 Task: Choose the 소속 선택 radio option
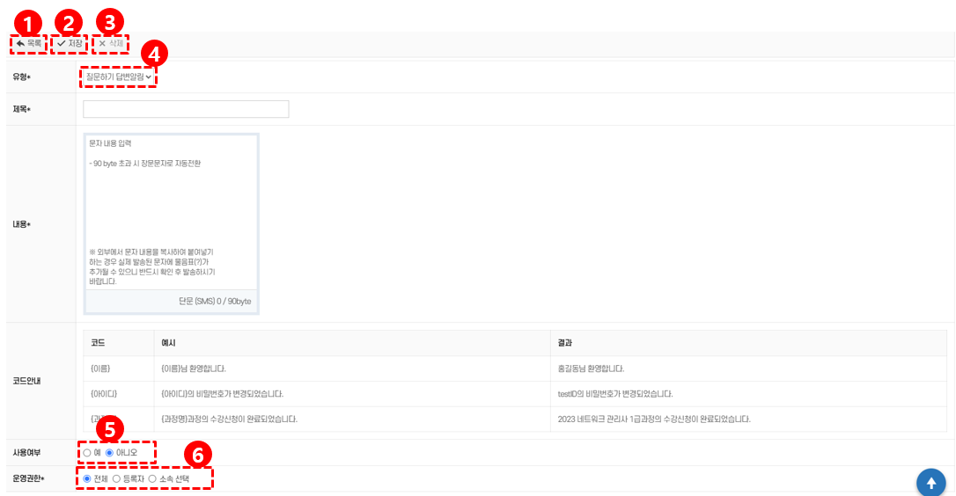point(152,478)
